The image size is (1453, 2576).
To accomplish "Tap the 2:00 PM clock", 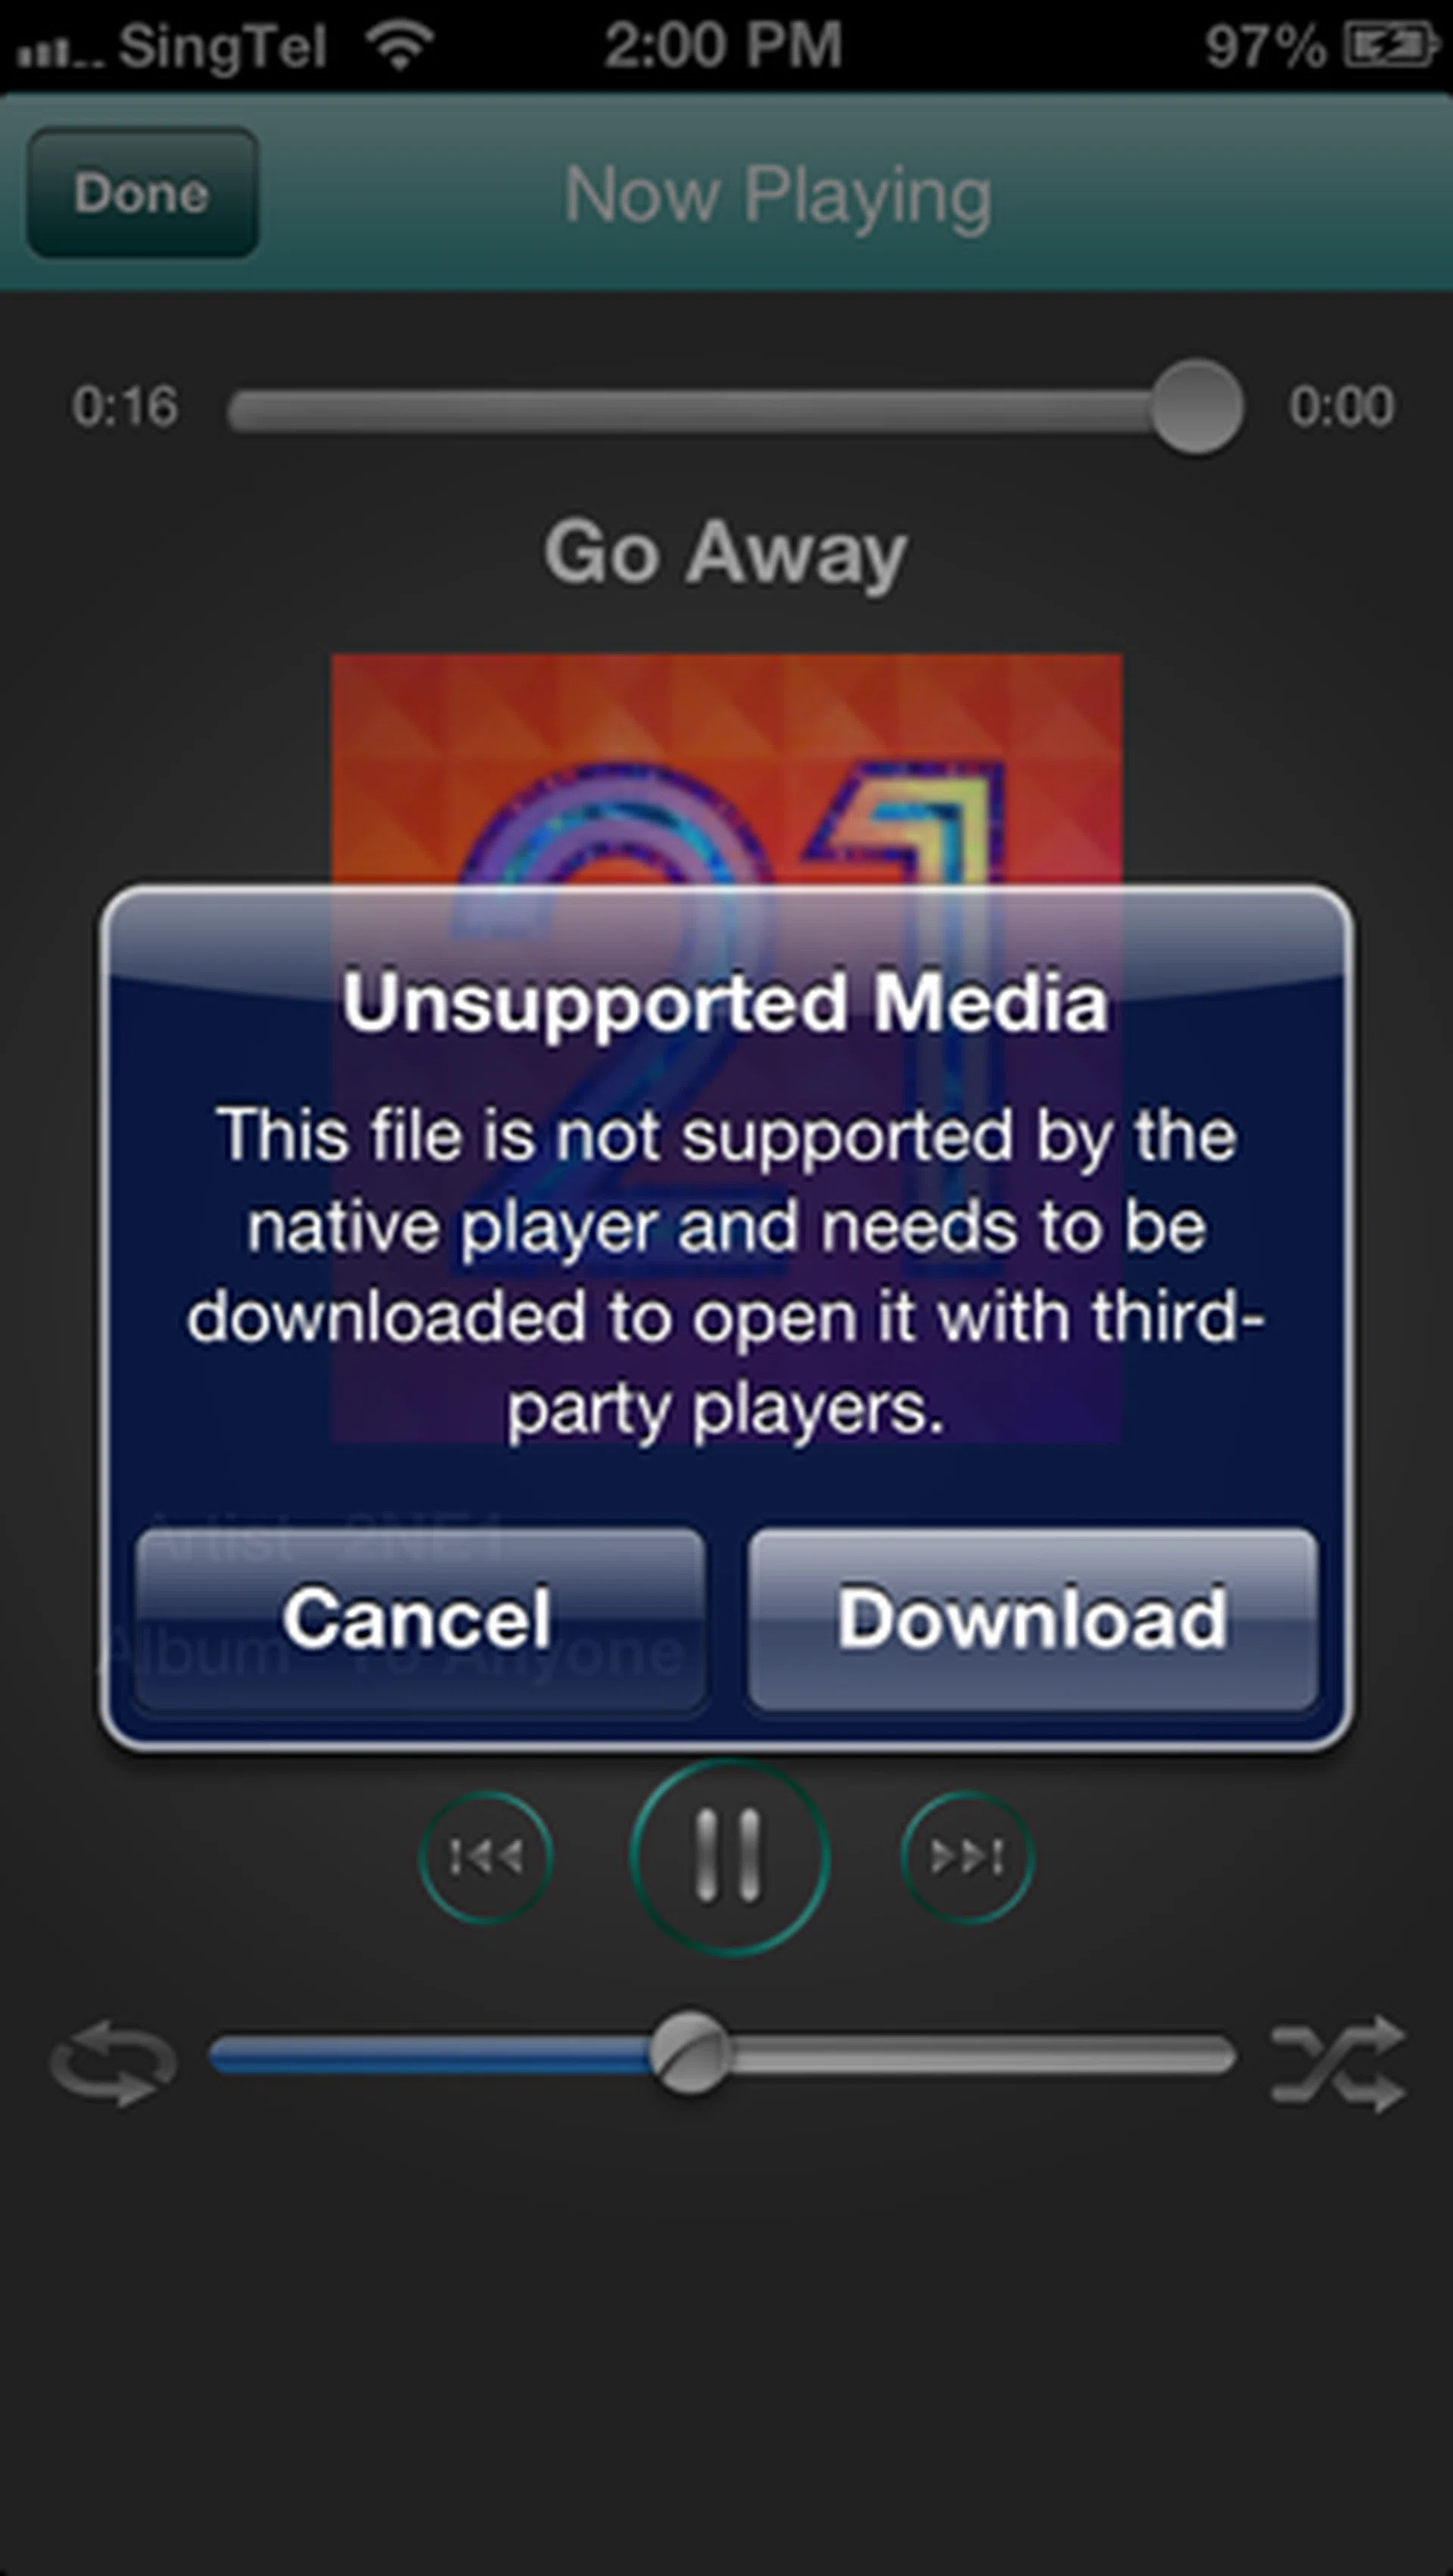I will (x=723, y=45).
